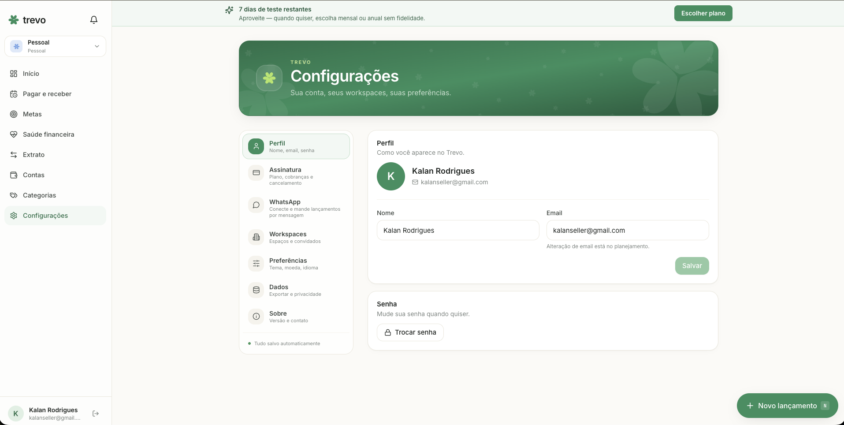
Task: Select Configurações in the sidebar
Action: [x=55, y=216]
